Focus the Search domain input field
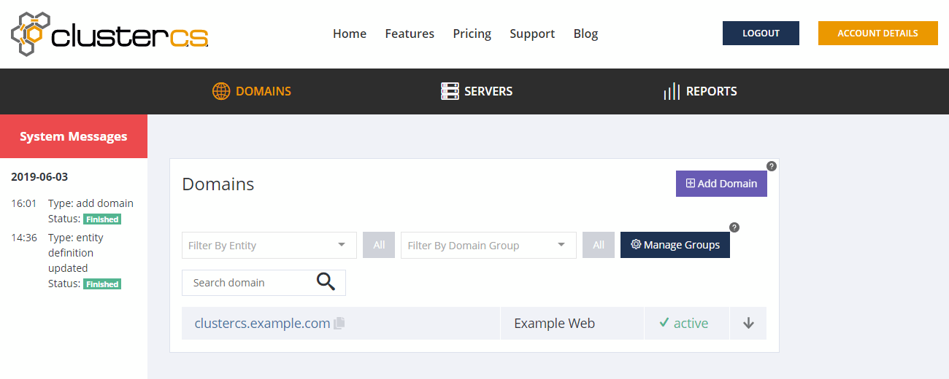The width and height of the screenshot is (949, 379). [248, 283]
